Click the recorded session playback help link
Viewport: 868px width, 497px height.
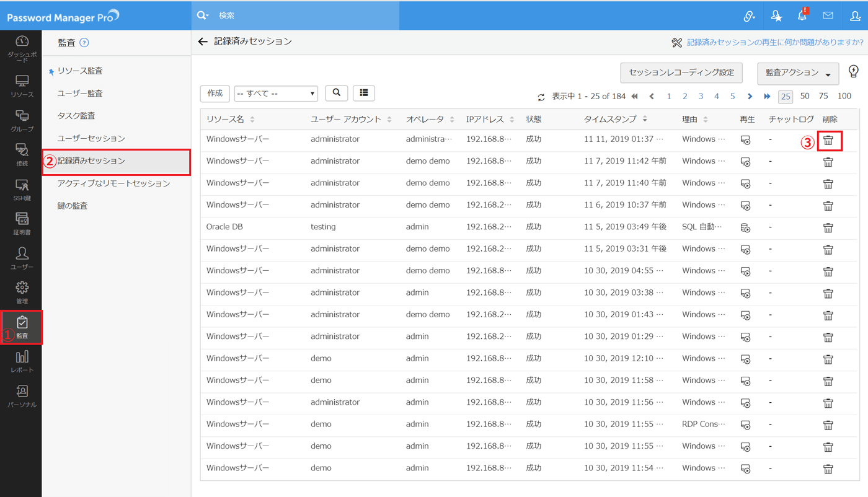coord(774,42)
